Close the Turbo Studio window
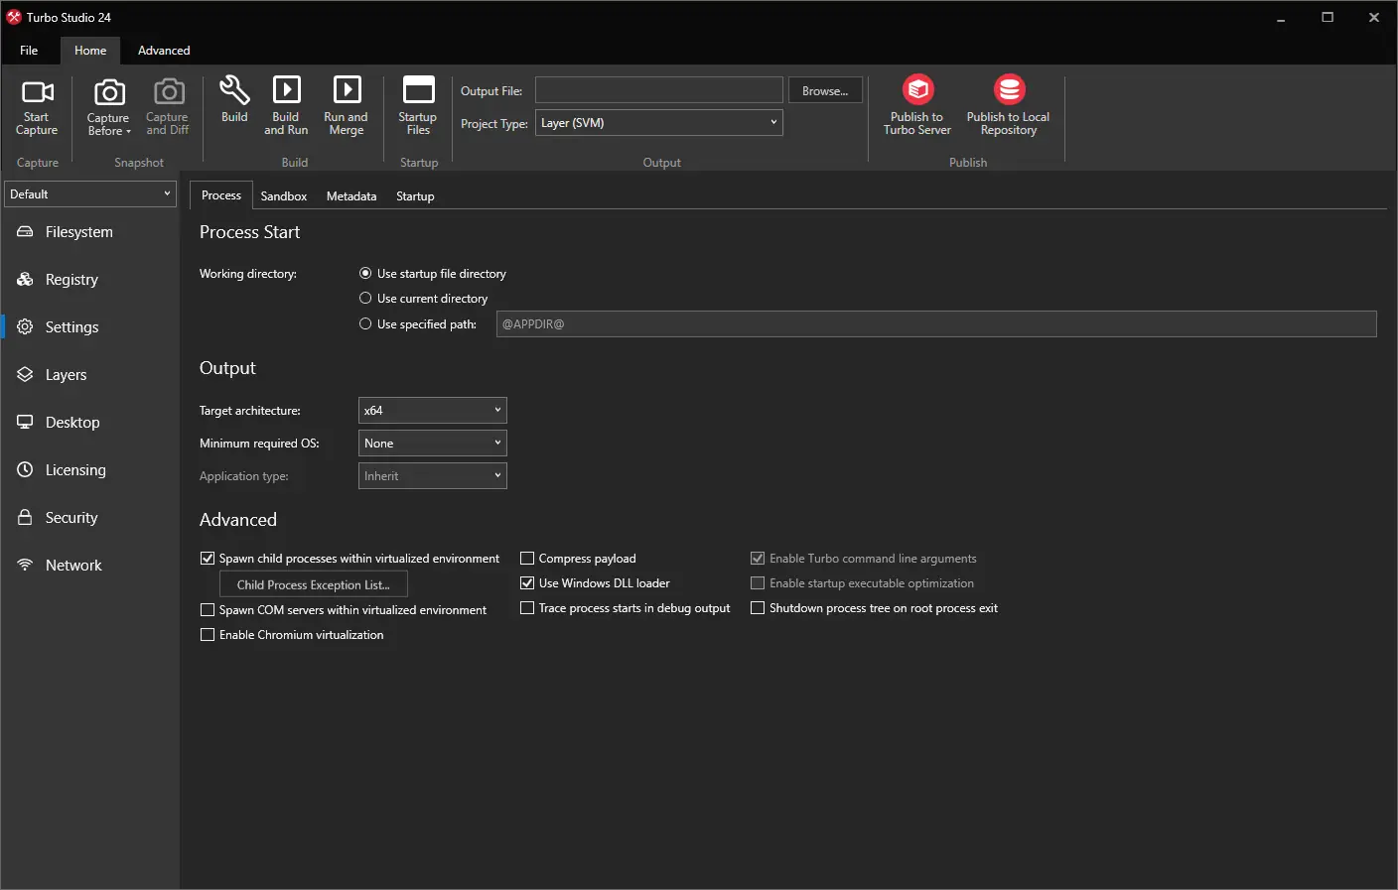1398x890 pixels. click(1374, 18)
